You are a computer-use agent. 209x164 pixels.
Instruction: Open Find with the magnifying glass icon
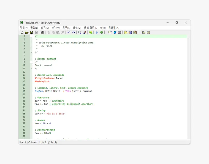(x=80, y=32)
